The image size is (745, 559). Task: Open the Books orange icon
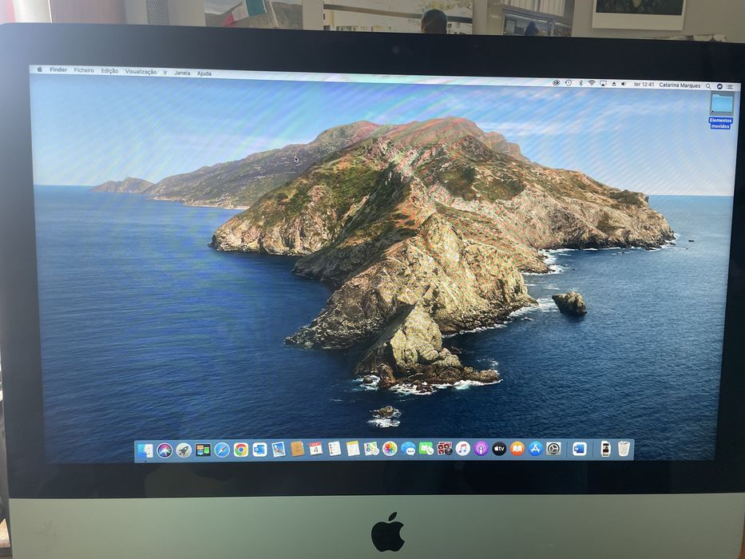coord(517,449)
